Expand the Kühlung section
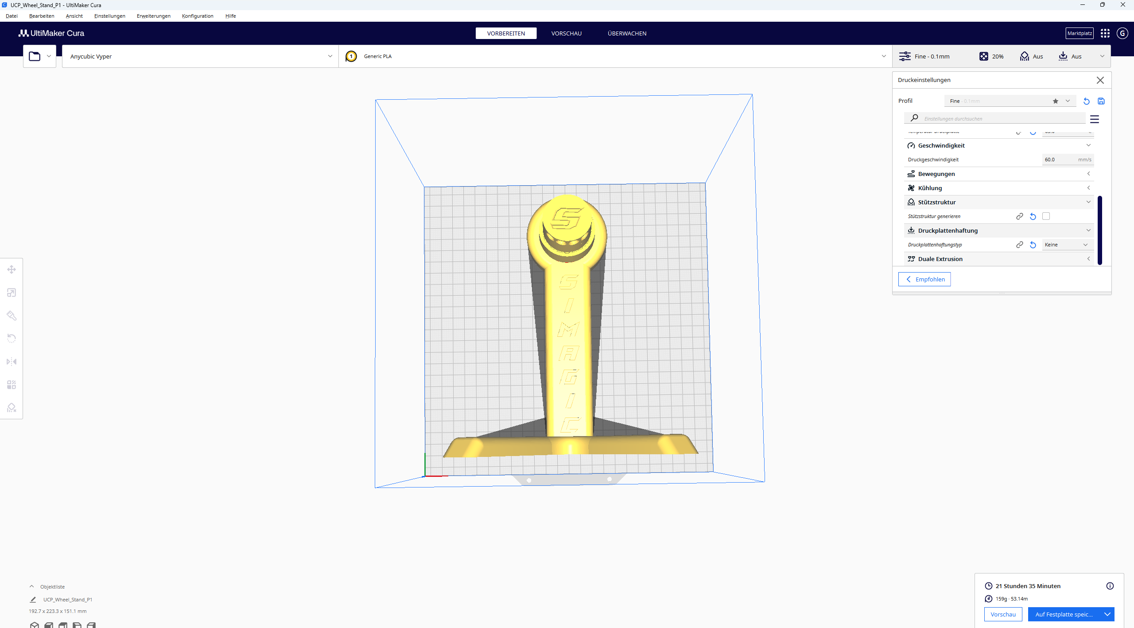The width and height of the screenshot is (1134, 628). tap(999, 188)
